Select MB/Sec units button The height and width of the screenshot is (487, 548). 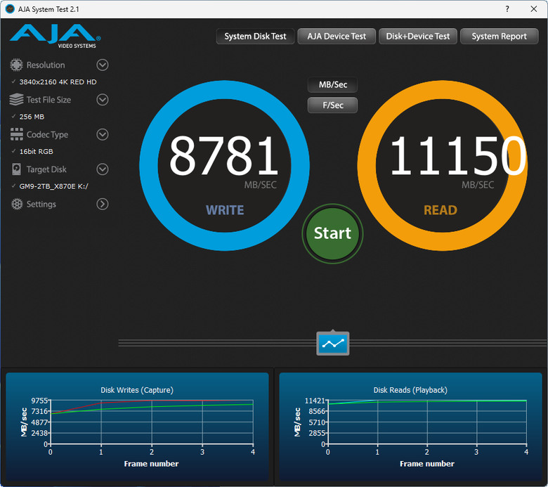[333, 84]
